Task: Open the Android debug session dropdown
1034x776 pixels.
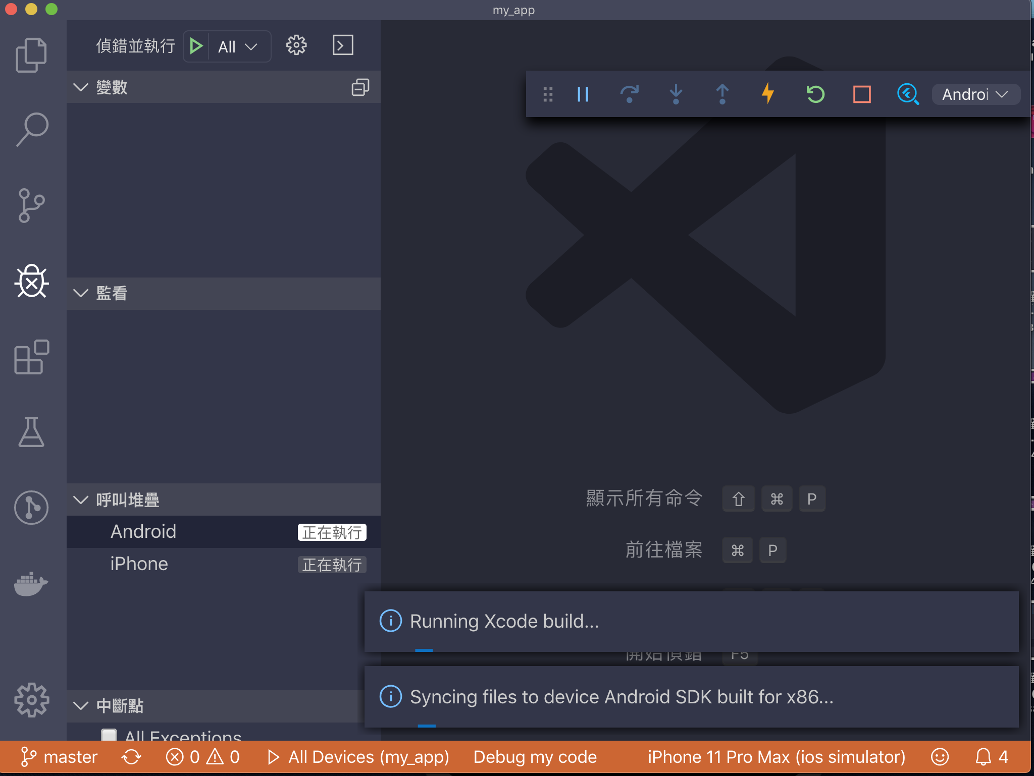Action: pyautogui.click(x=975, y=94)
